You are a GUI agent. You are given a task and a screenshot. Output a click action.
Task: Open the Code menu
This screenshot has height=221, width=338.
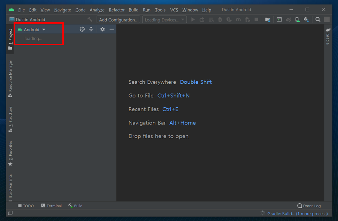pyautogui.click(x=80, y=10)
